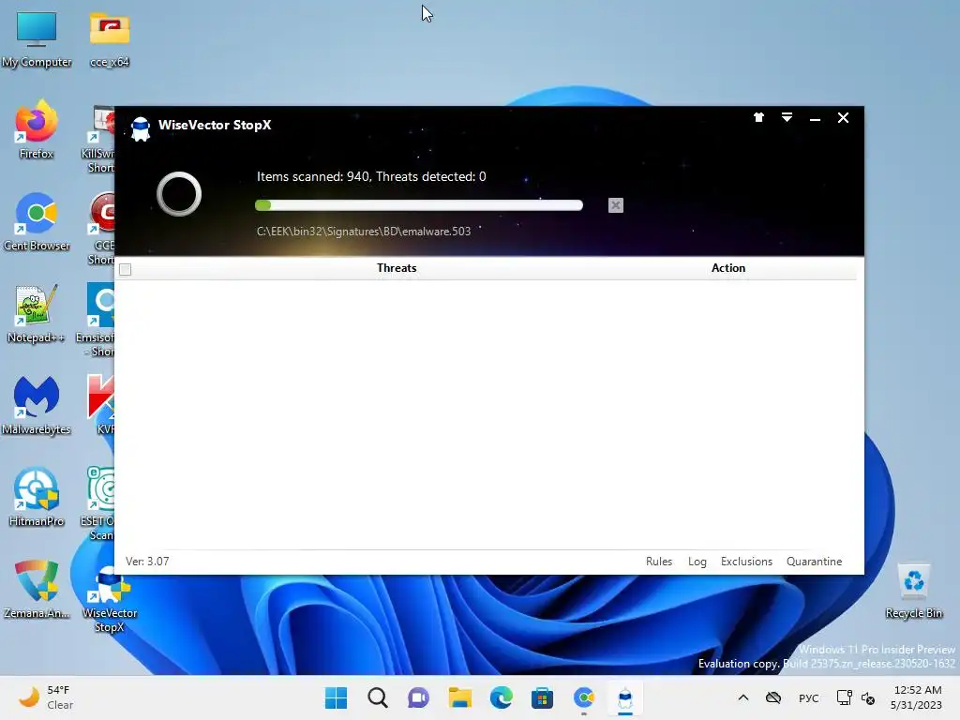Expand hidden system tray icons
The width and height of the screenshot is (960, 720).
[x=743, y=697]
